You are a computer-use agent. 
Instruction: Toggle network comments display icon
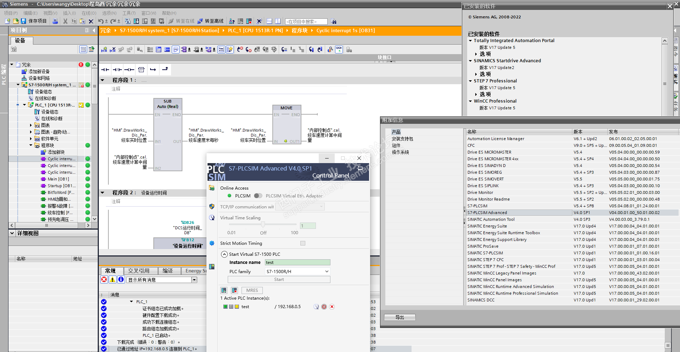176,50
